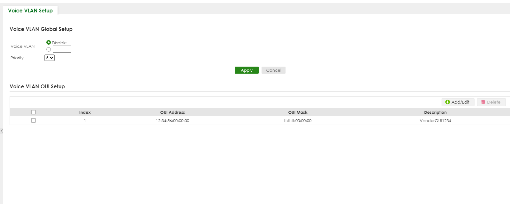
Task: Open the Priority dropdown
Action: pos(50,58)
